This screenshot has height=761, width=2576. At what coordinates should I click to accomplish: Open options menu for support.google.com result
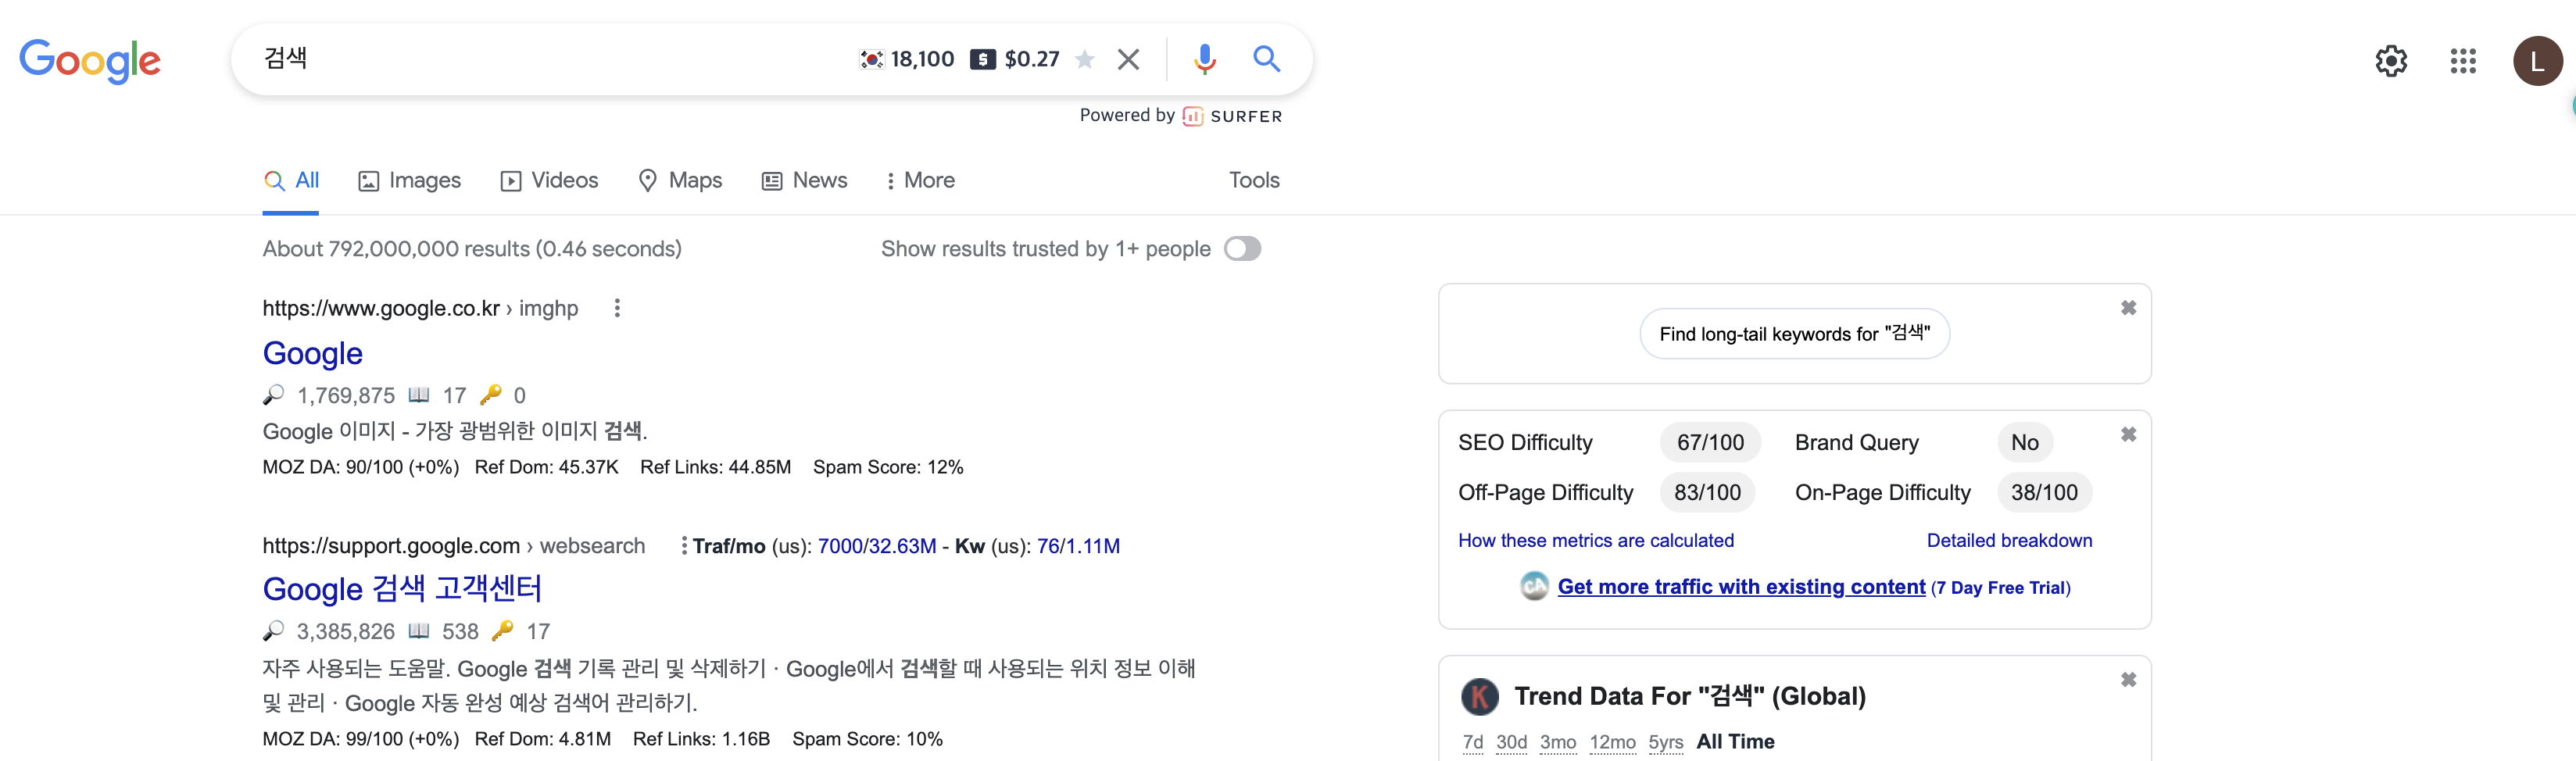tap(684, 545)
